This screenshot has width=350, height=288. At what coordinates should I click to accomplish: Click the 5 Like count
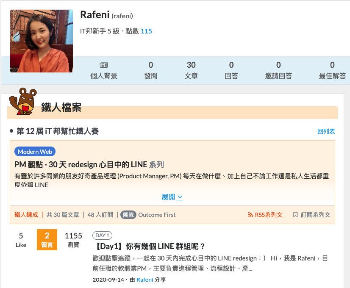coord(21,240)
